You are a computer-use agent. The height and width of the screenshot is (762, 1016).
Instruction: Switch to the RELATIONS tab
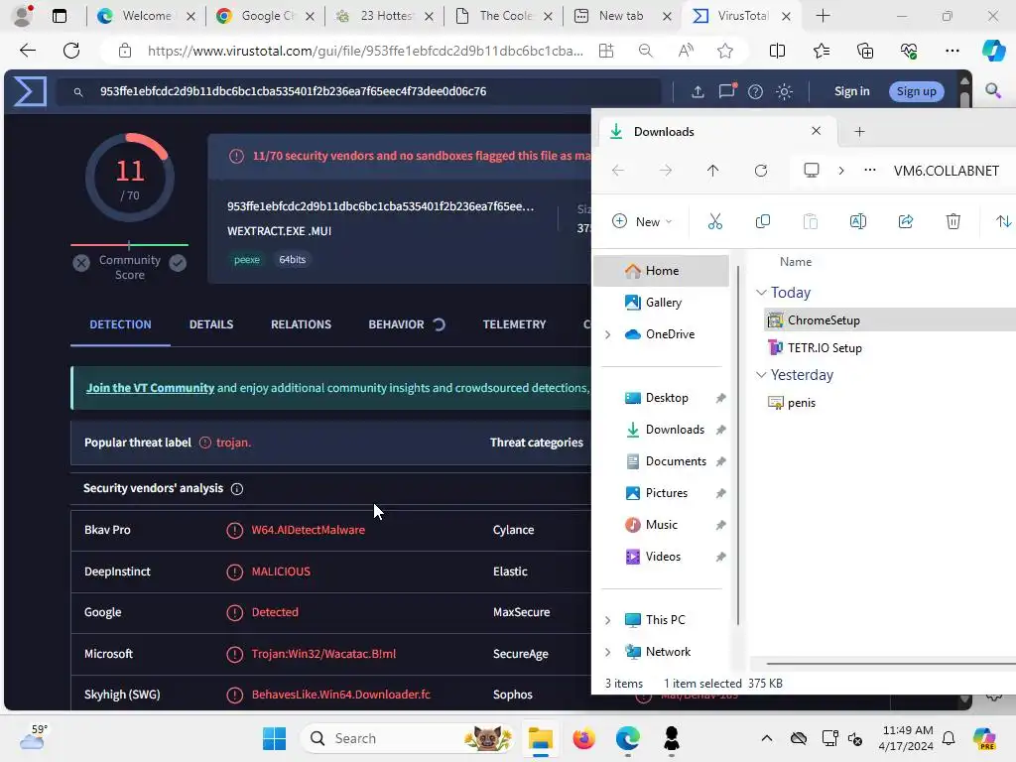pyautogui.click(x=301, y=324)
